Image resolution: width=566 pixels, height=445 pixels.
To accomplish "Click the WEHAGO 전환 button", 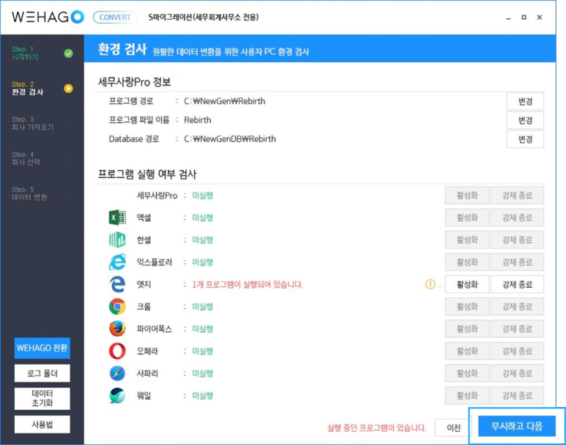I will (42, 348).
